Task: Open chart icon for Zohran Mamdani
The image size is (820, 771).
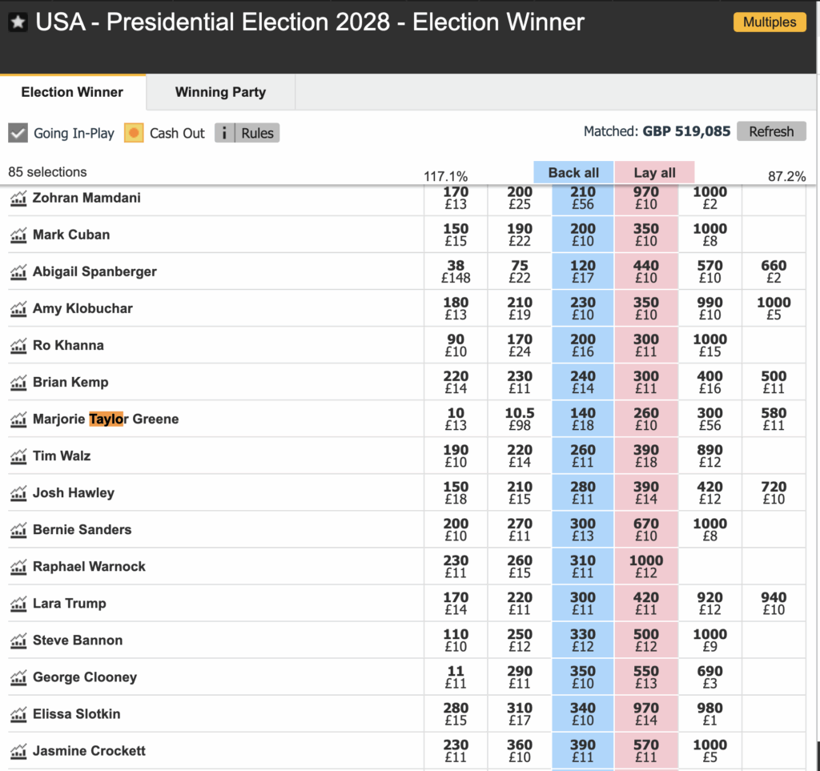Action: 18,199
